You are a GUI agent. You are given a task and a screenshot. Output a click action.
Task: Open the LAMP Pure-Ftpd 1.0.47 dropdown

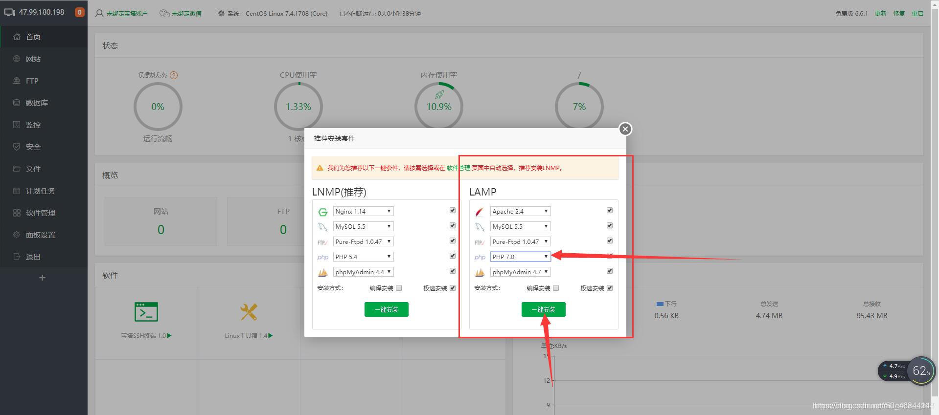(x=520, y=241)
